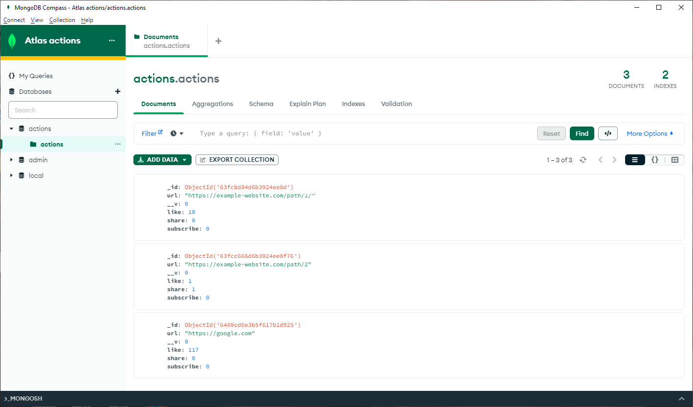The height and width of the screenshot is (407, 693).
Task: Open the code export query icon
Action: 607,133
